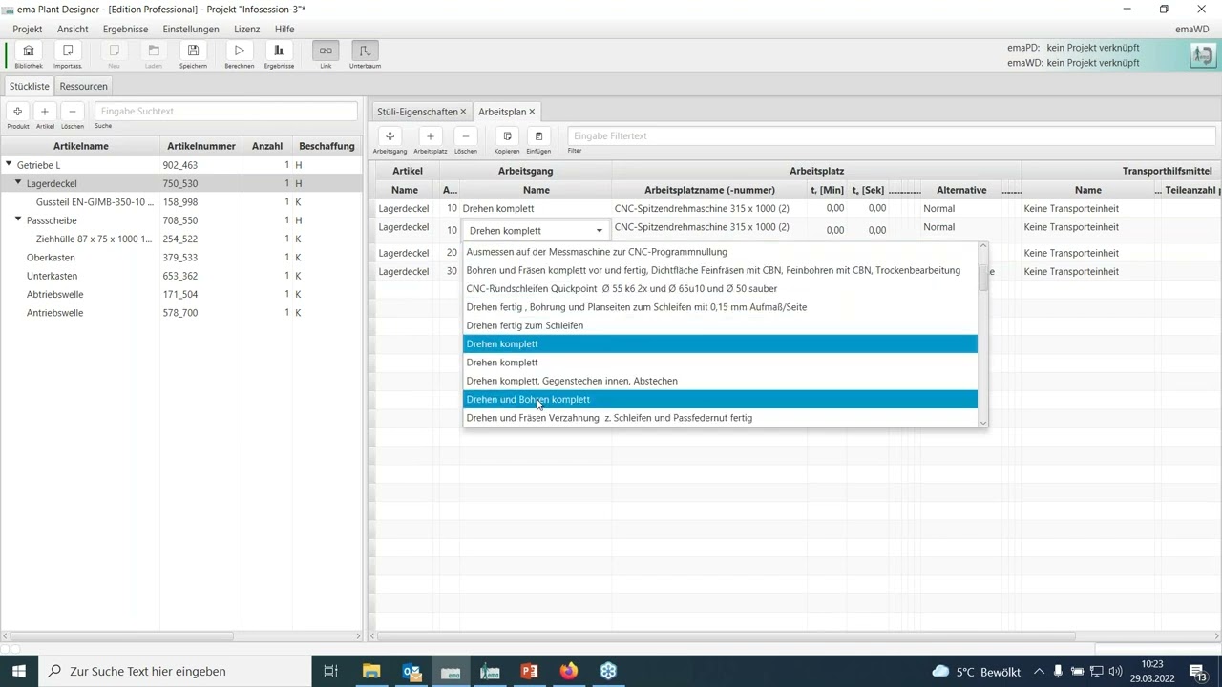Select Gussteil EN-GJMB-350-10 row

181,201
